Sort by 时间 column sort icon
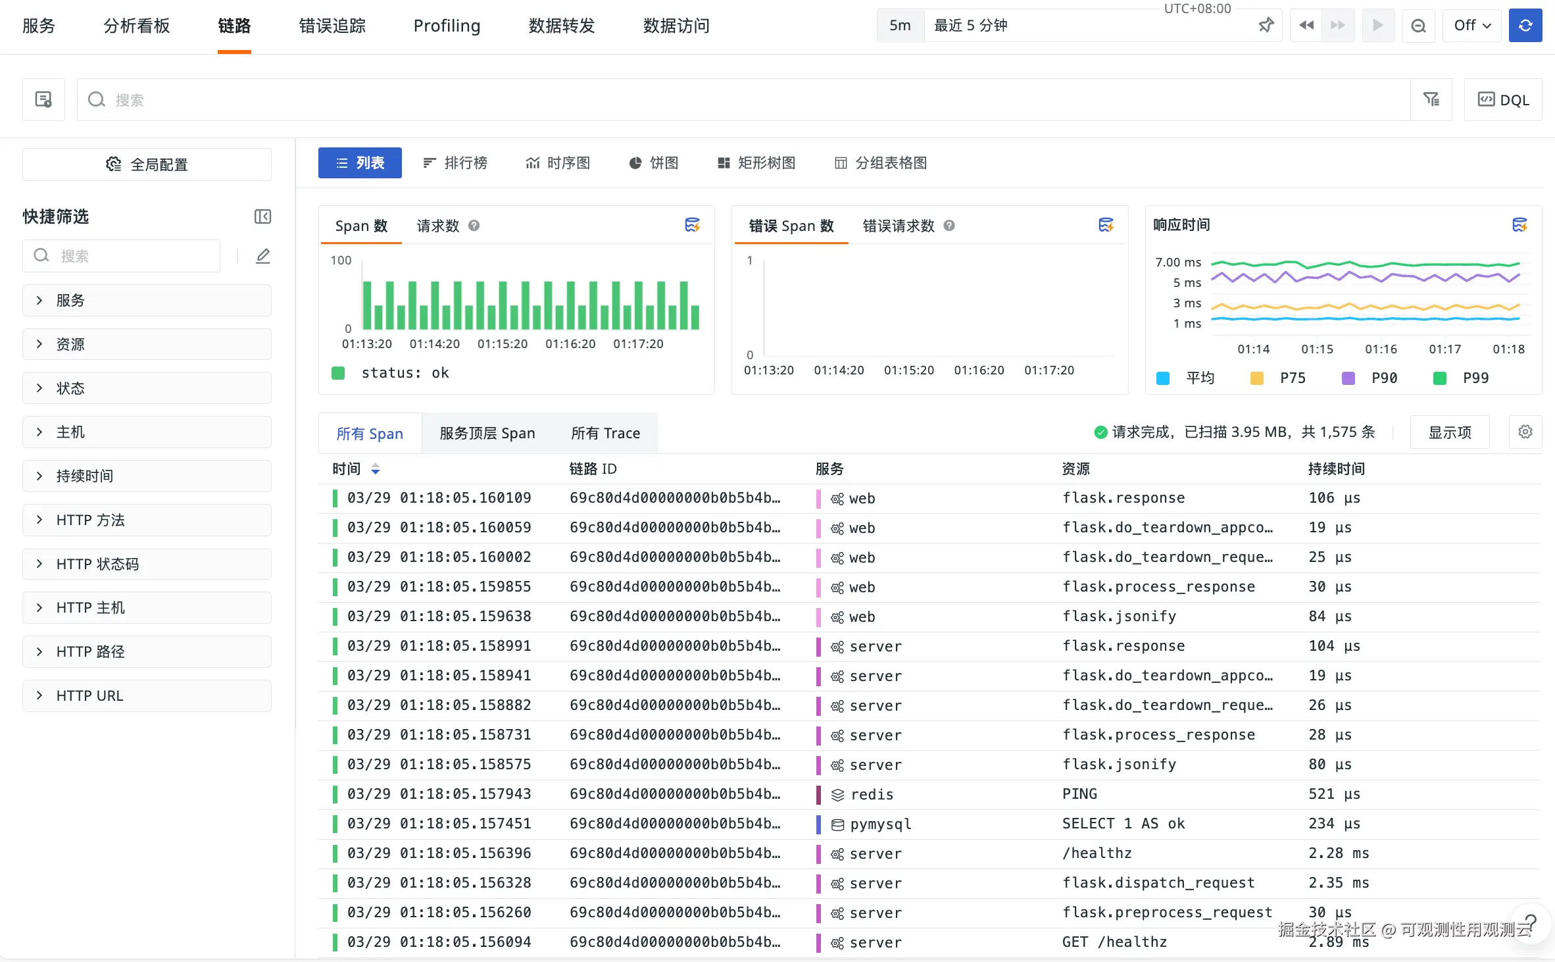The image size is (1555, 962). click(x=376, y=468)
